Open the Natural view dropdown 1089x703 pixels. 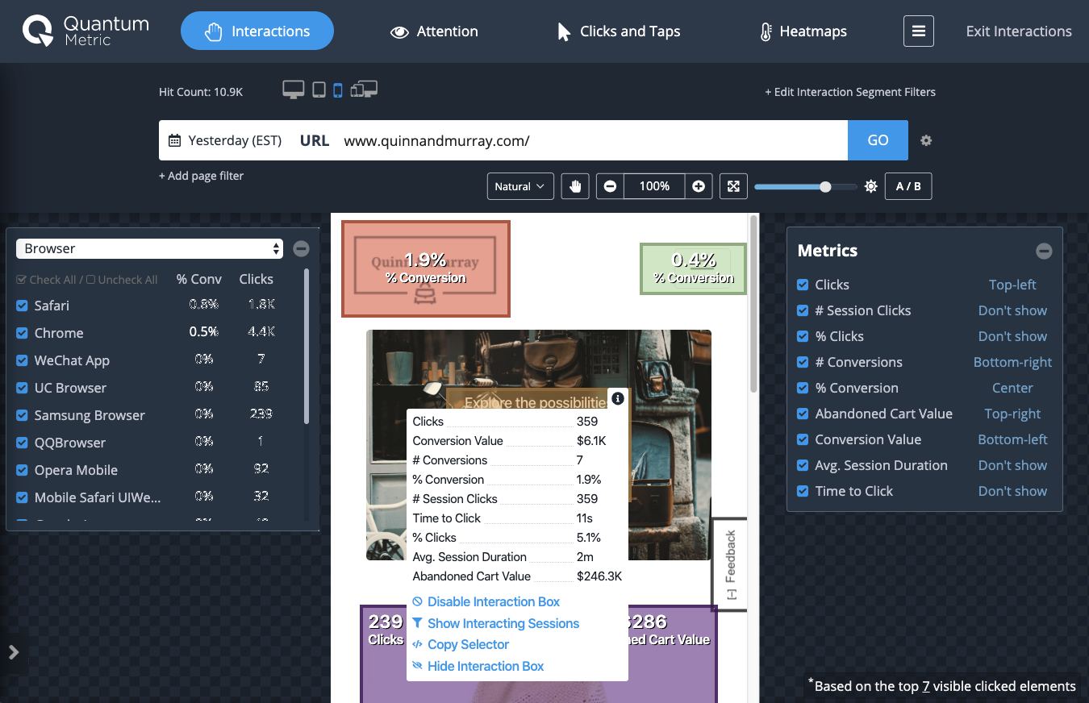[520, 186]
